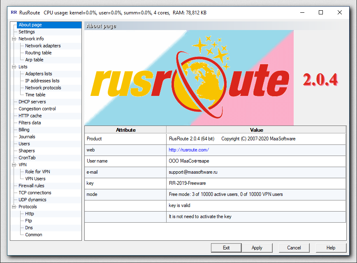Click the Cancel button
This screenshot has height=263, width=357.
[294, 248]
